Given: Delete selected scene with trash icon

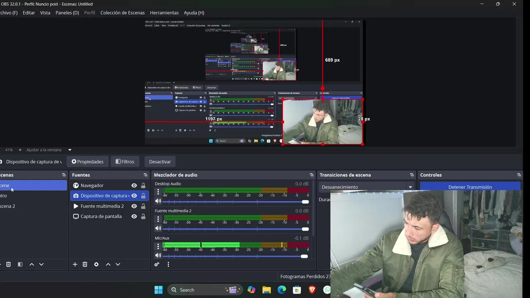Looking at the screenshot, I should [8, 264].
